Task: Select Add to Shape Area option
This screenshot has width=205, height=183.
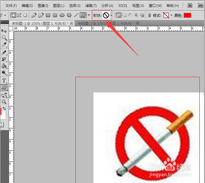Action: [x=125, y=15]
